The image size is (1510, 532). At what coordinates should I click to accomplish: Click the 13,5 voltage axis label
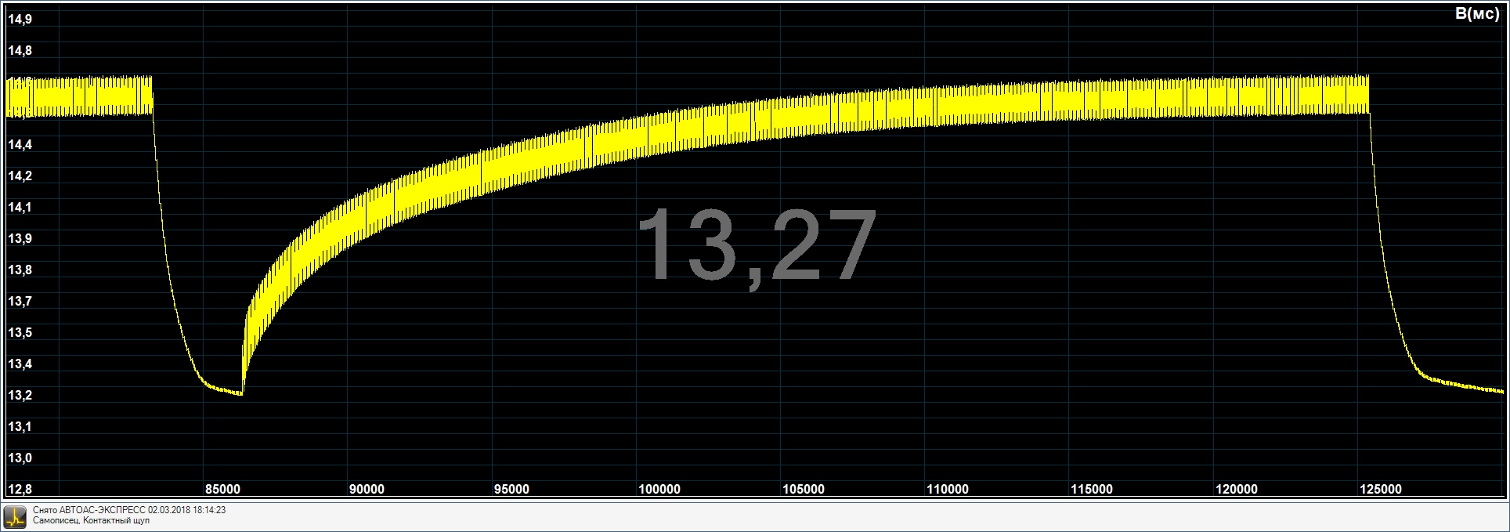click(20, 333)
